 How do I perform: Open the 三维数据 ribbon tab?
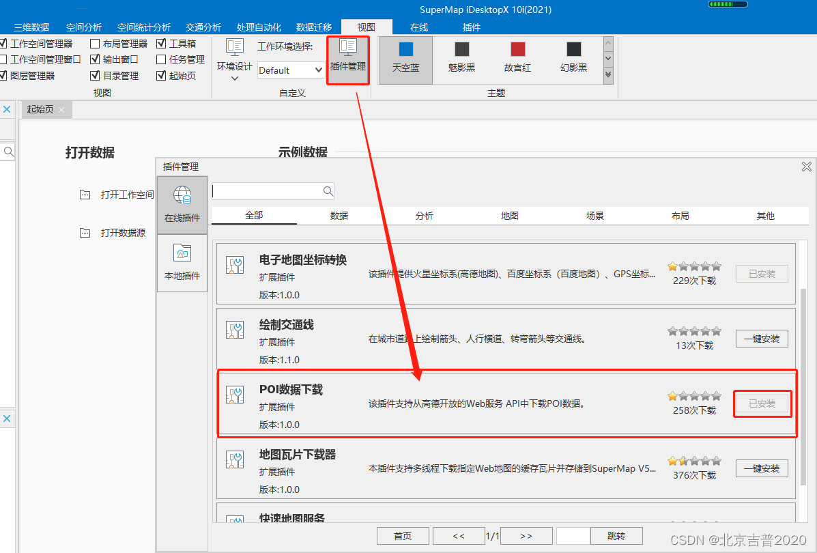tap(32, 27)
